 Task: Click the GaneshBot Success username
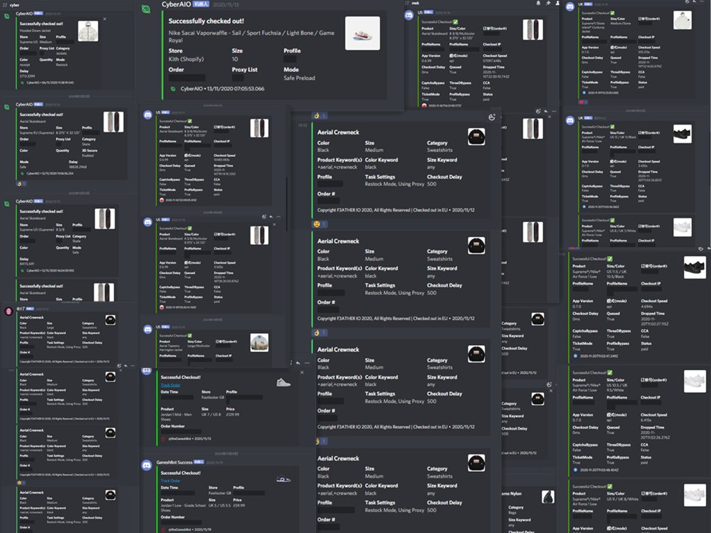(x=174, y=462)
